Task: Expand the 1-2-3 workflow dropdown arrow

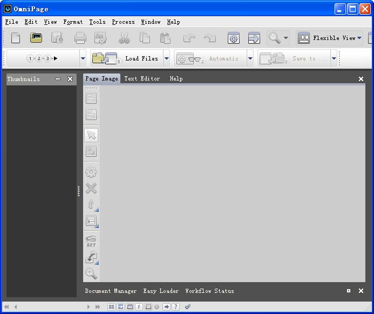Action: 83,58
